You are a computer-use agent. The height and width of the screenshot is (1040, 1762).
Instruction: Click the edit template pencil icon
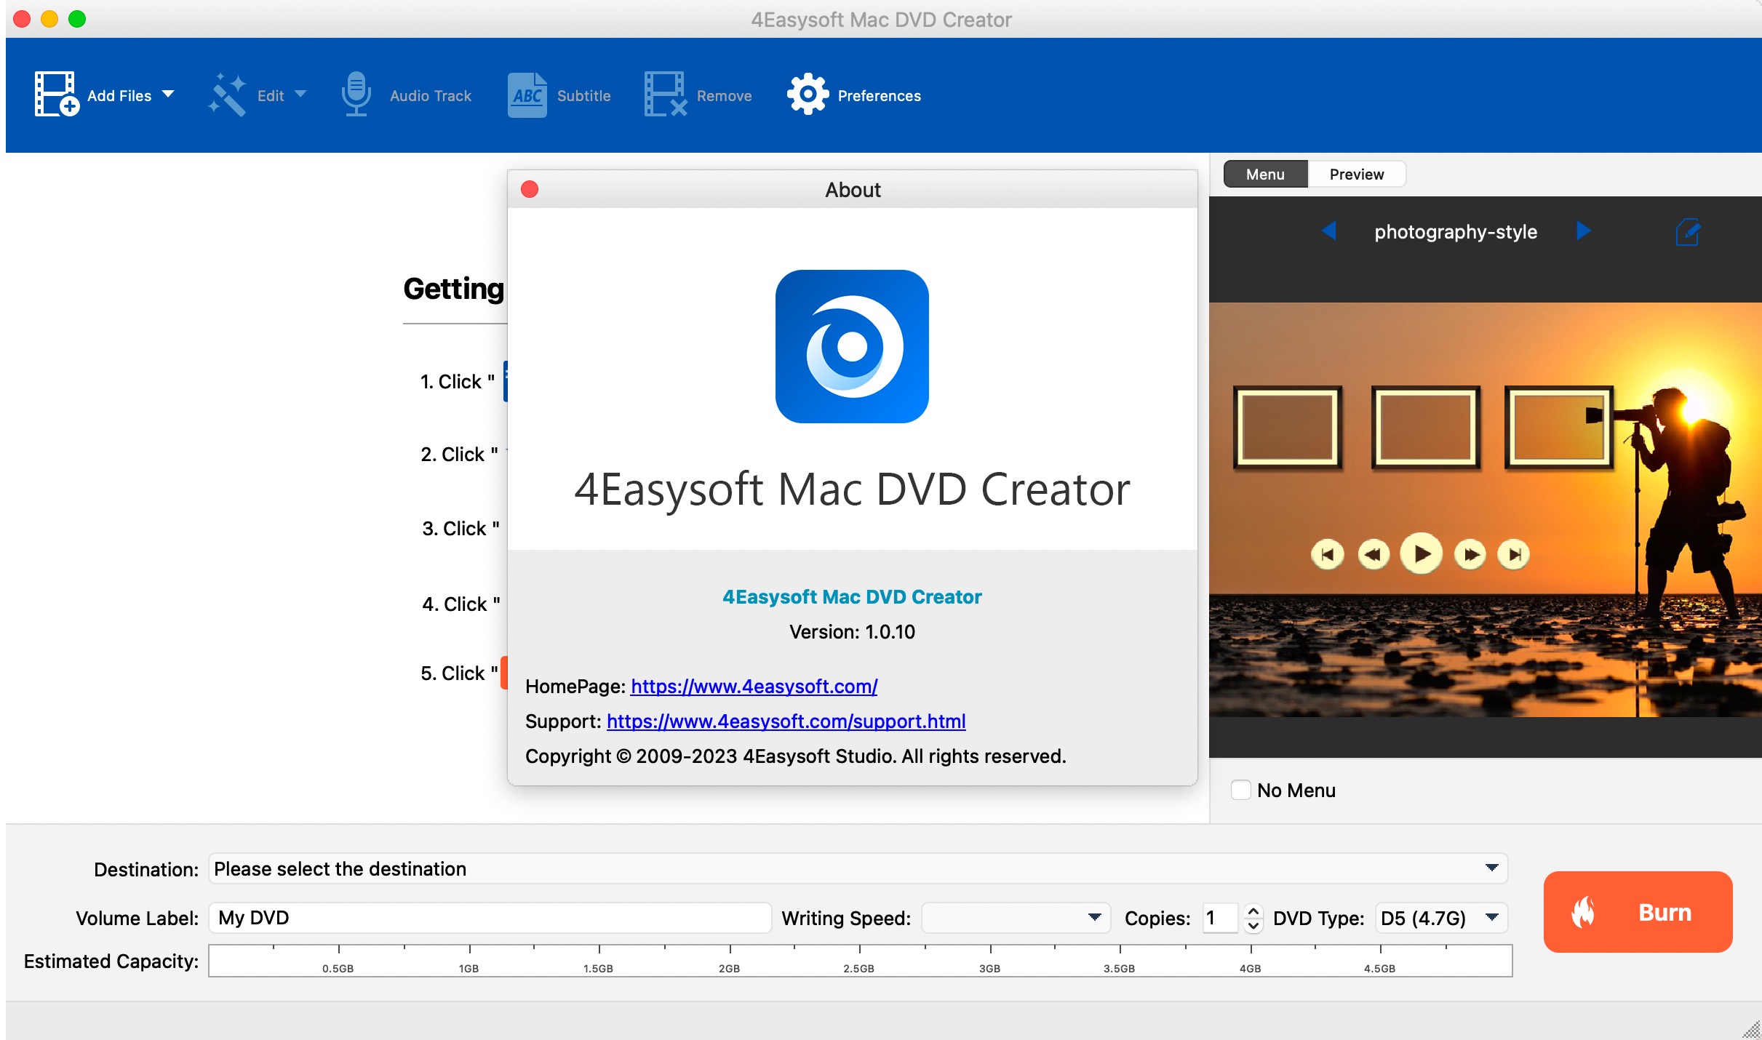pos(1689,232)
